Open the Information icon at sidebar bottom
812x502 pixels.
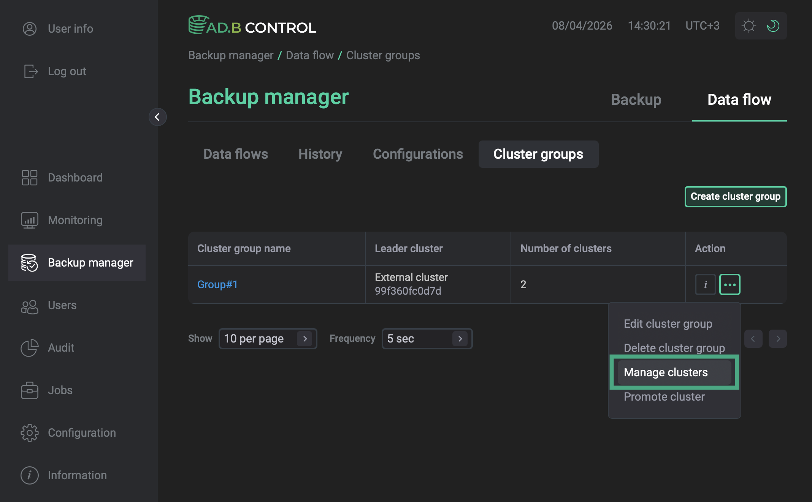coord(29,475)
